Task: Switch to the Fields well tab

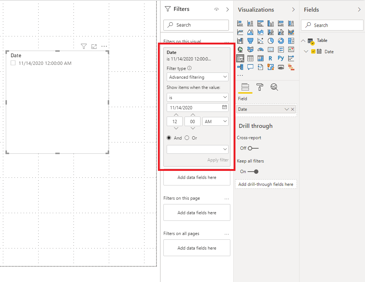Action: [x=245, y=87]
